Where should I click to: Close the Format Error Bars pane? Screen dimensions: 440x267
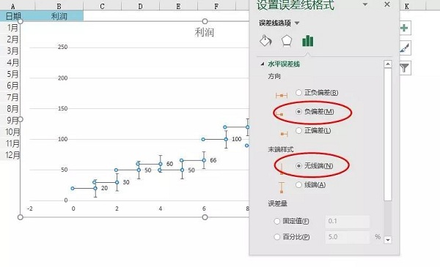[x=387, y=4]
